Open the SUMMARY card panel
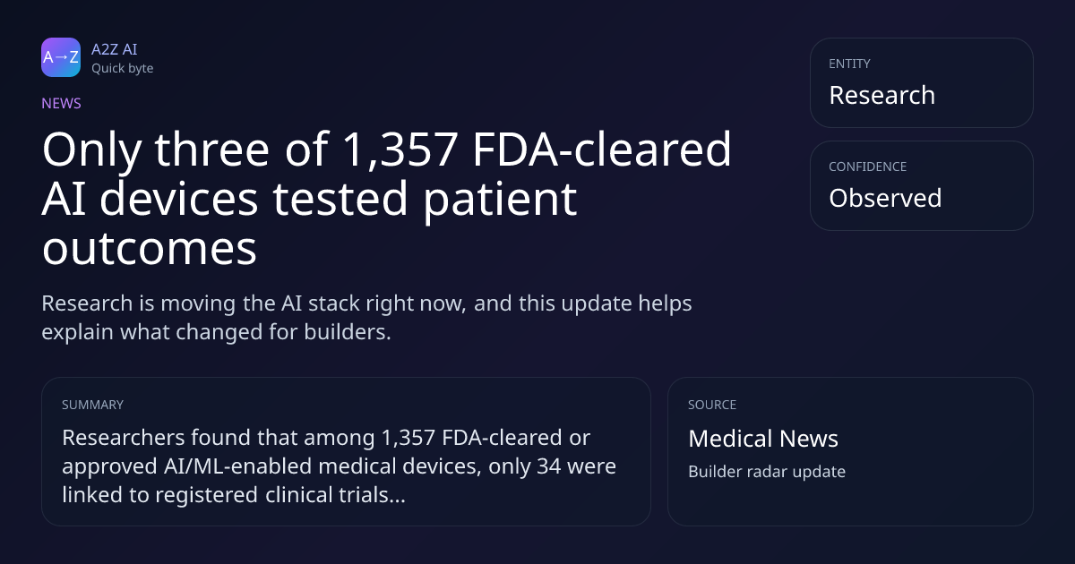1075x564 pixels. coord(346,451)
